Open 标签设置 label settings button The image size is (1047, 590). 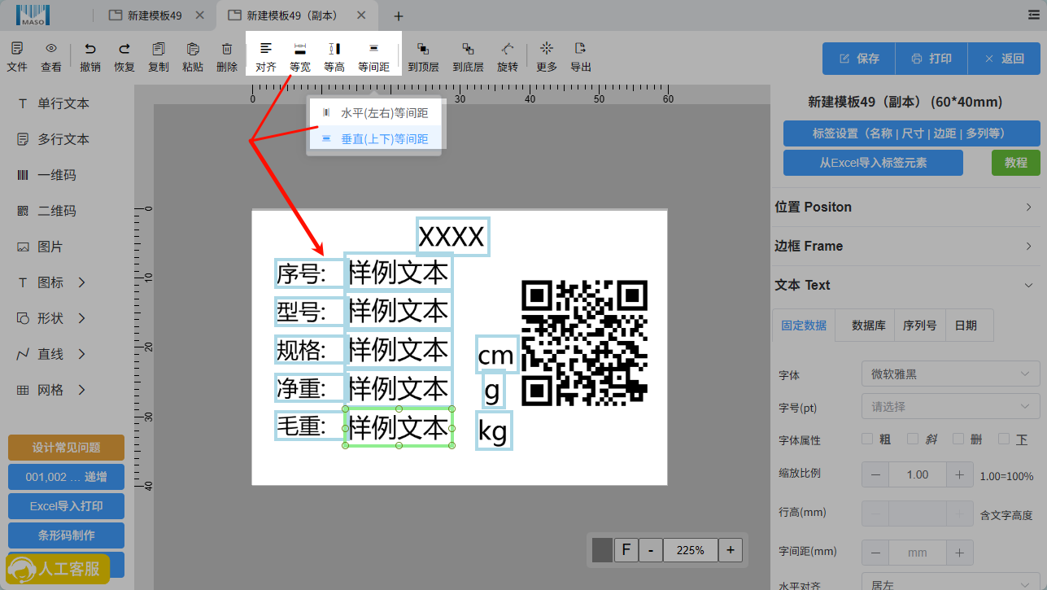coord(912,133)
